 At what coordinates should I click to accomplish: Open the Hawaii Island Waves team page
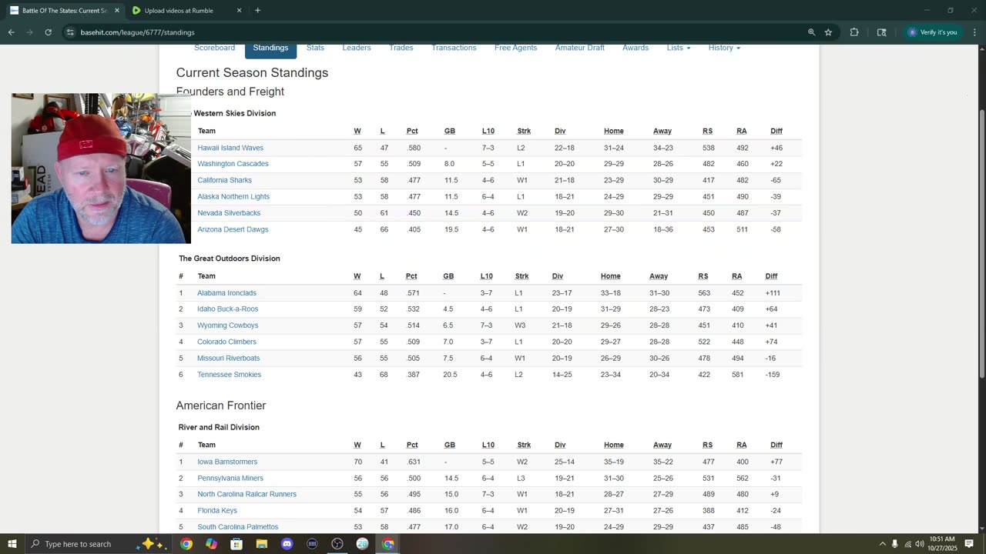230,148
